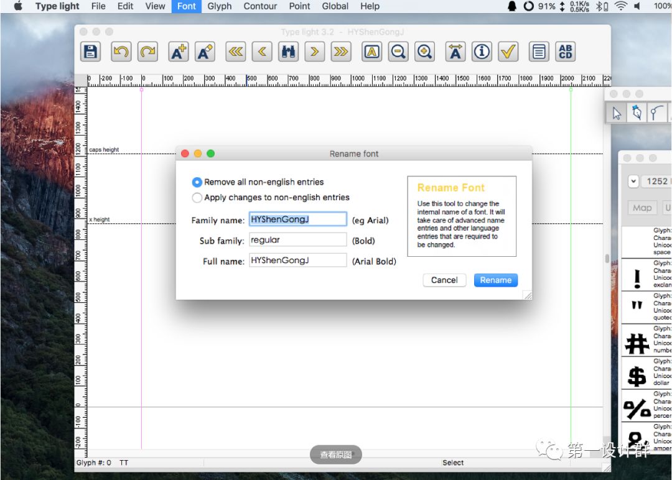Go to previous glyph with single left chevron

(x=263, y=52)
